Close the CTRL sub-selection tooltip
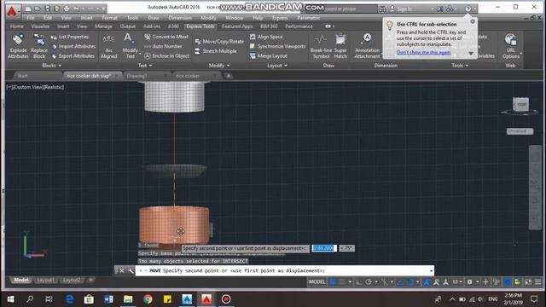This screenshot has height=307, width=546. click(473, 21)
